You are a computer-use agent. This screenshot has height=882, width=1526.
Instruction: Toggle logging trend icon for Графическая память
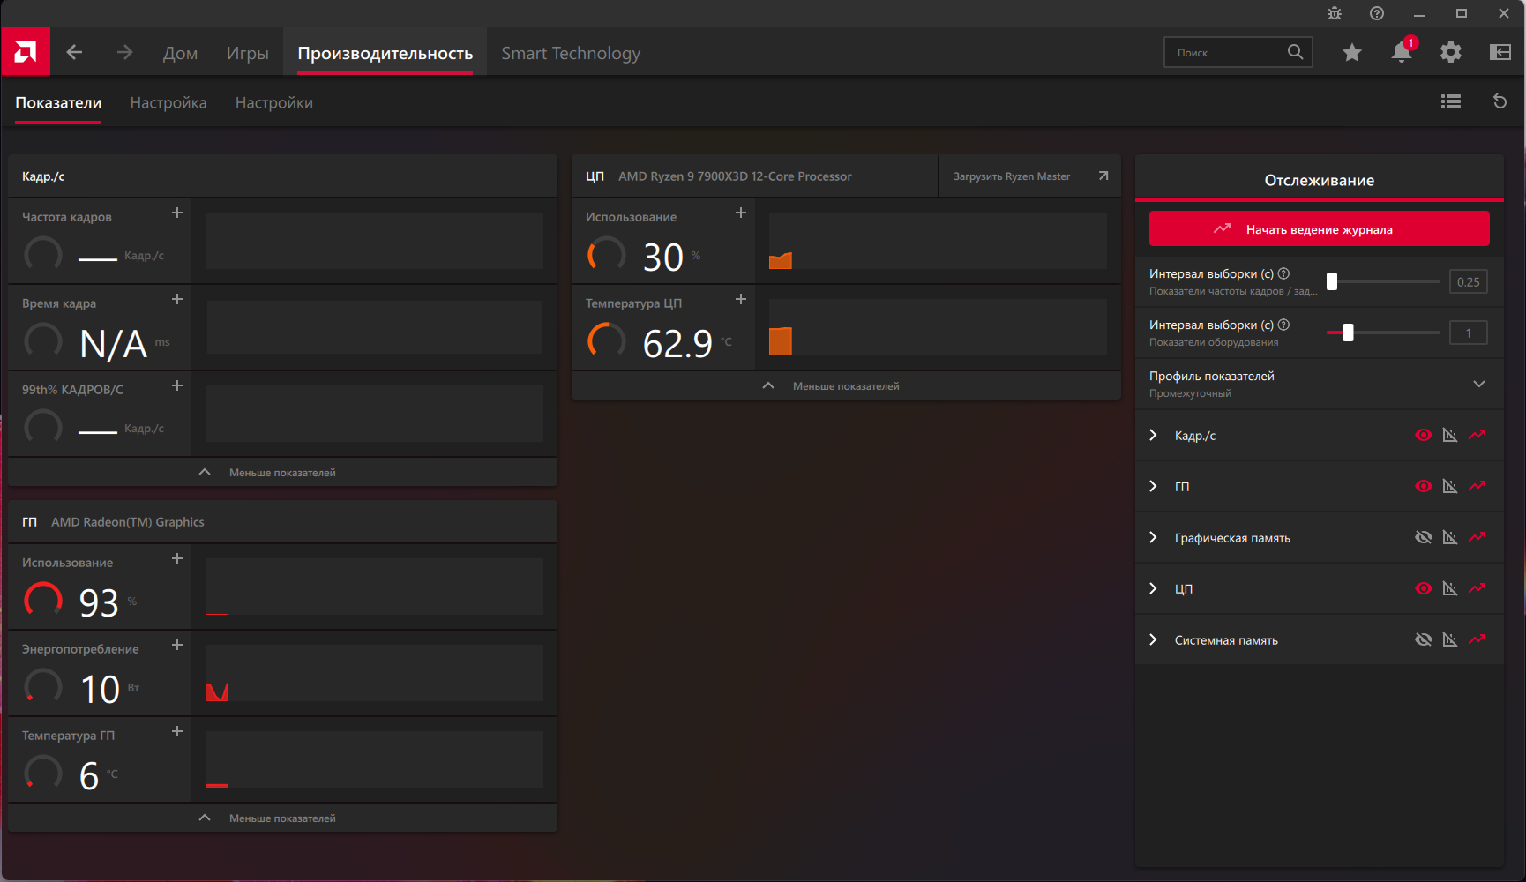pyautogui.click(x=1477, y=537)
